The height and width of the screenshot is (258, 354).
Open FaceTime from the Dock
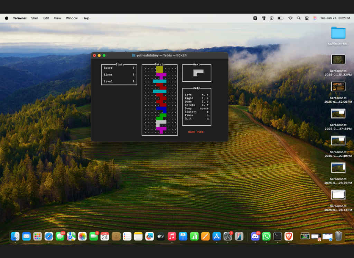94,237
